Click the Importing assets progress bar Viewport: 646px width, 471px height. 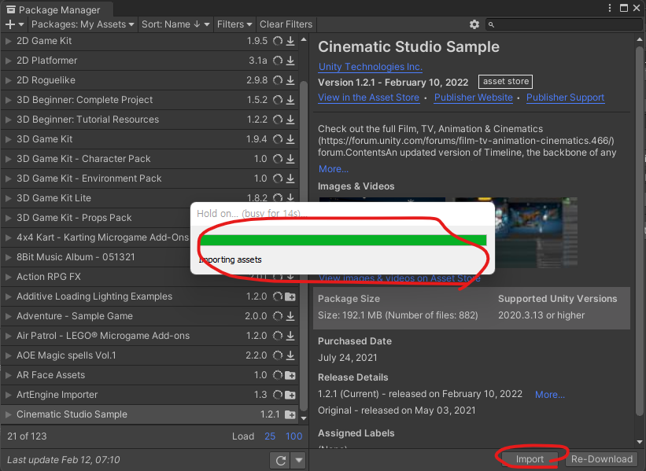(343, 240)
